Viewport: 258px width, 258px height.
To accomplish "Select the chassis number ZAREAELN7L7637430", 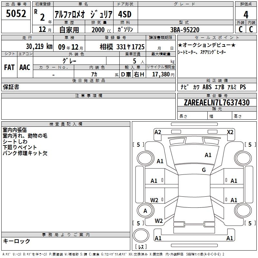I will coord(216,103).
